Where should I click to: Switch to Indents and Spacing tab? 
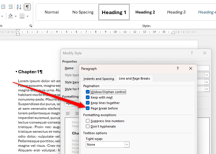tap(98, 79)
